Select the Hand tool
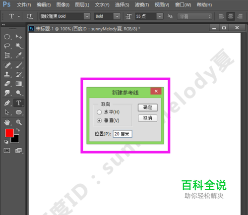 click(x=7, y=122)
